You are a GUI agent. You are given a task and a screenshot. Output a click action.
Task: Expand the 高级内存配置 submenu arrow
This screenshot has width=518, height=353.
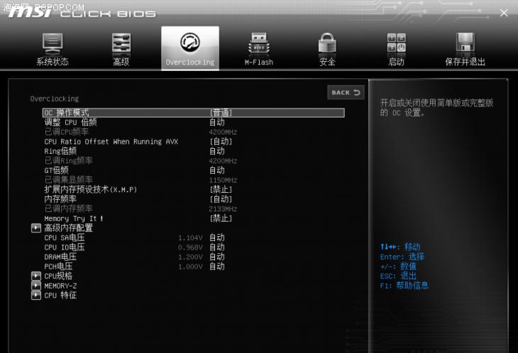tap(36, 228)
